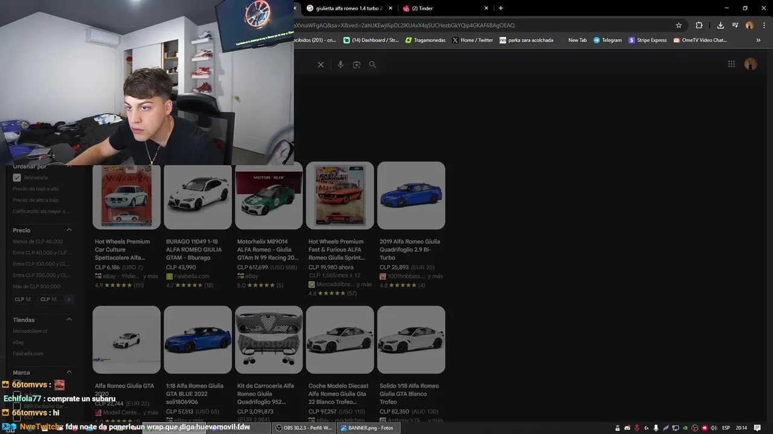Open Google account avatar on results page
Viewport: 773px width, 434px height.
coord(751,64)
